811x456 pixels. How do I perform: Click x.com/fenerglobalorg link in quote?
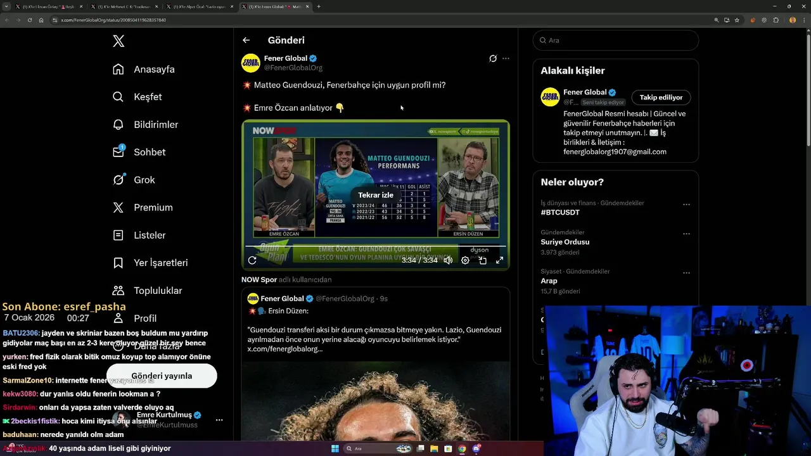[284, 349]
